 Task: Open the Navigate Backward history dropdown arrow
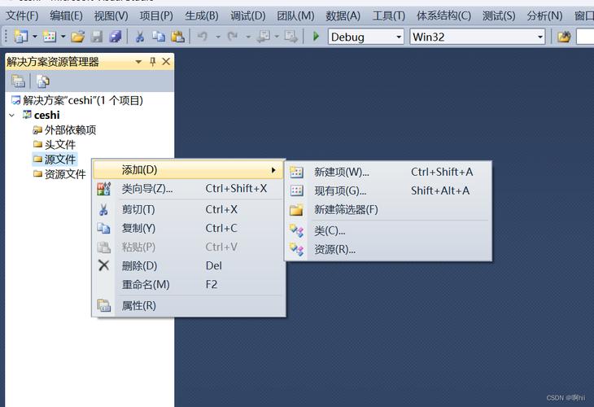[277, 37]
